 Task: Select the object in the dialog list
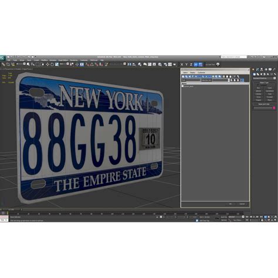(188, 86)
